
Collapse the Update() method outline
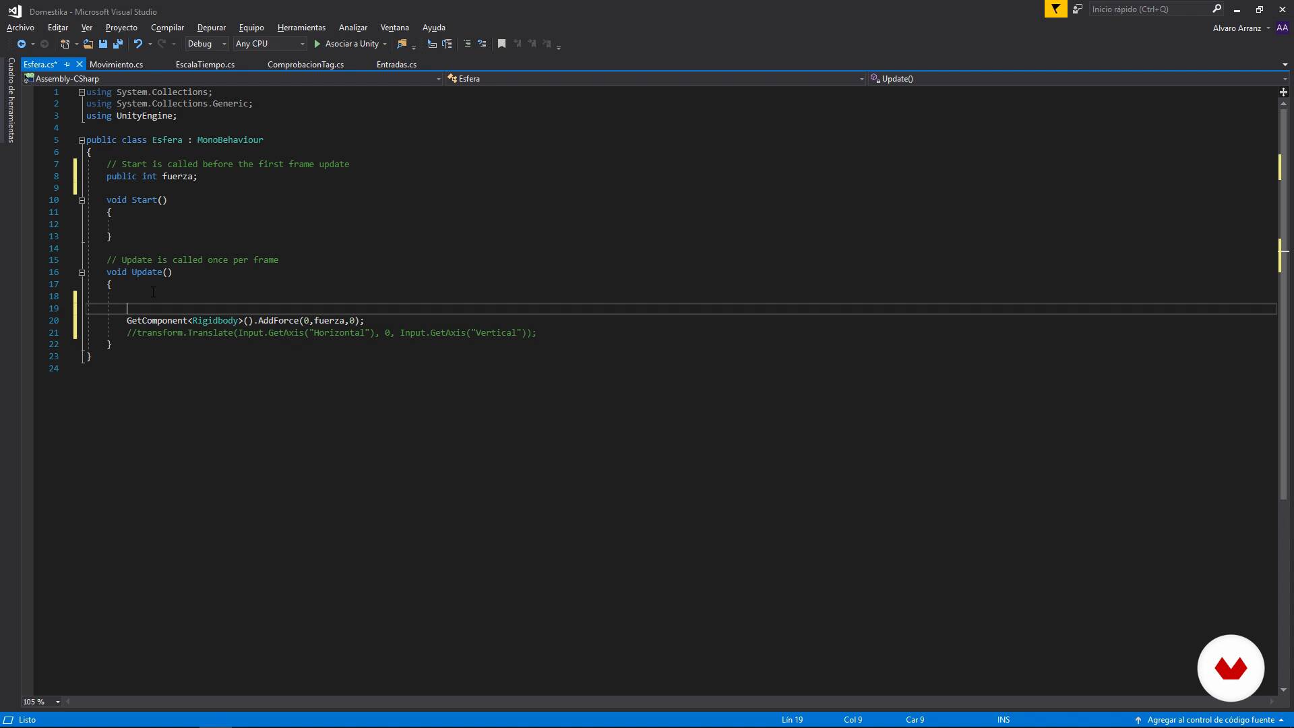(x=82, y=272)
